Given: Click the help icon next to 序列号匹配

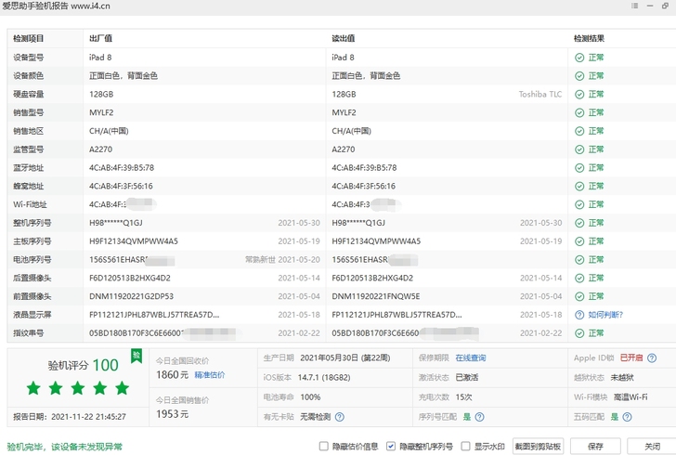Looking at the screenshot, I should pyautogui.click(x=479, y=417).
